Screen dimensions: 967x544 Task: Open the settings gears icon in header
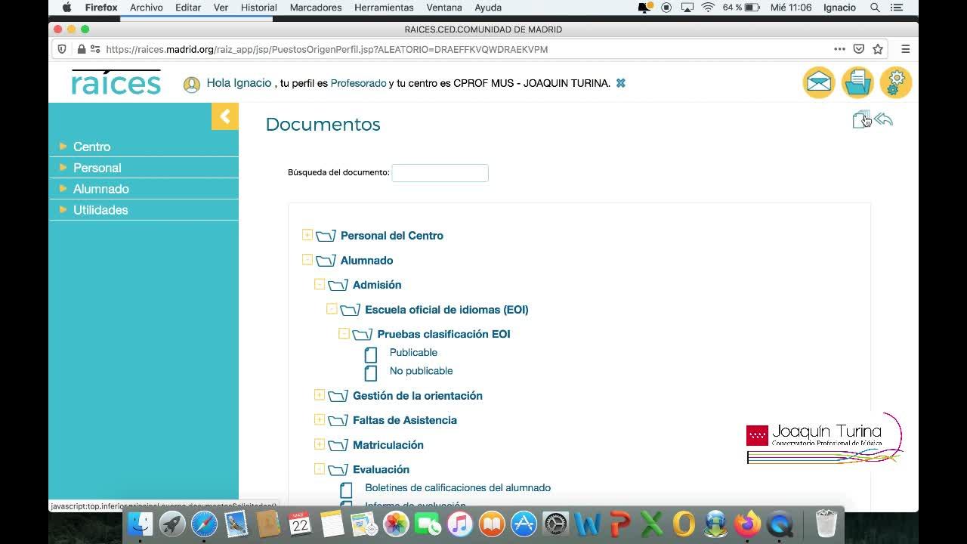pos(896,82)
